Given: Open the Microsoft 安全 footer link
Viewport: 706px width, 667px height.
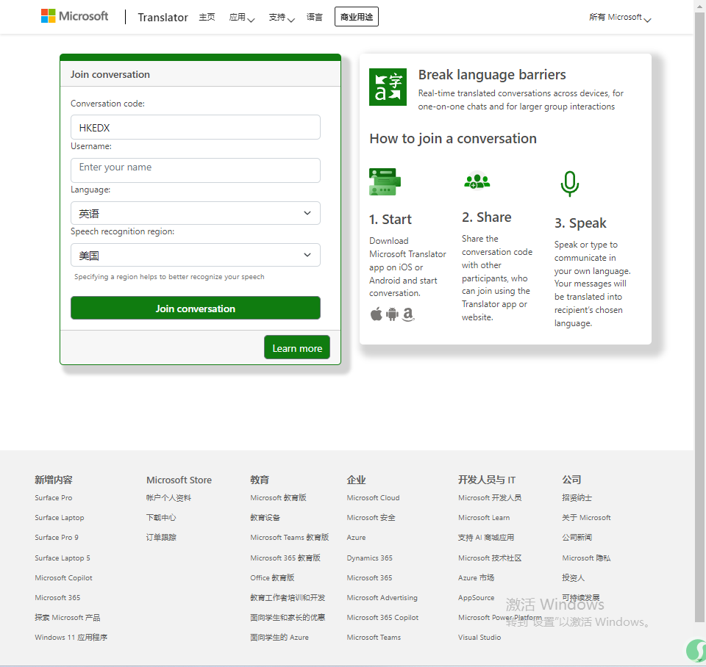Looking at the screenshot, I should tap(371, 517).
